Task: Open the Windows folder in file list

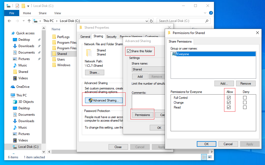Action: tap(64, 65)
